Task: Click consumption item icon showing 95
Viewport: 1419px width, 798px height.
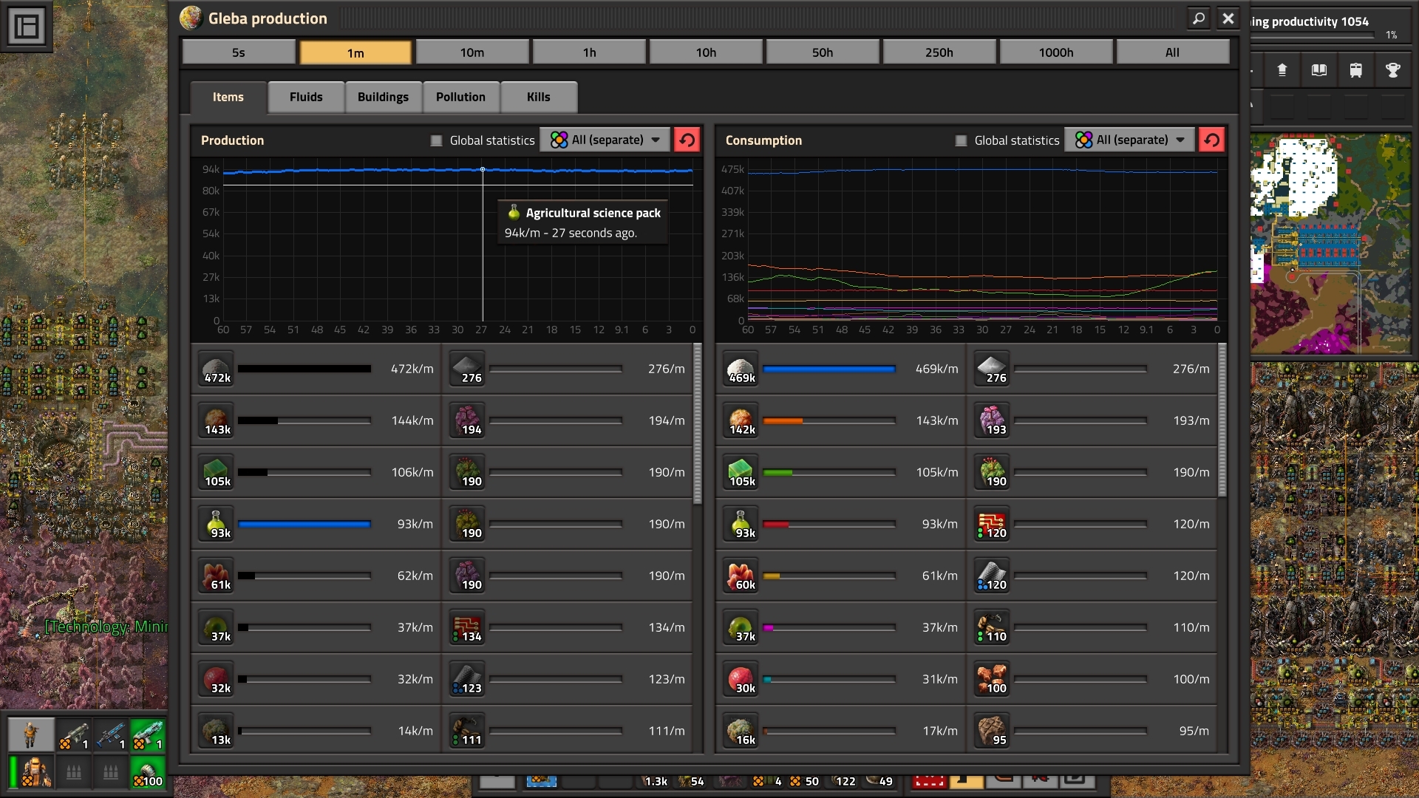Action: pyautogui.click(x=992, y=731)
